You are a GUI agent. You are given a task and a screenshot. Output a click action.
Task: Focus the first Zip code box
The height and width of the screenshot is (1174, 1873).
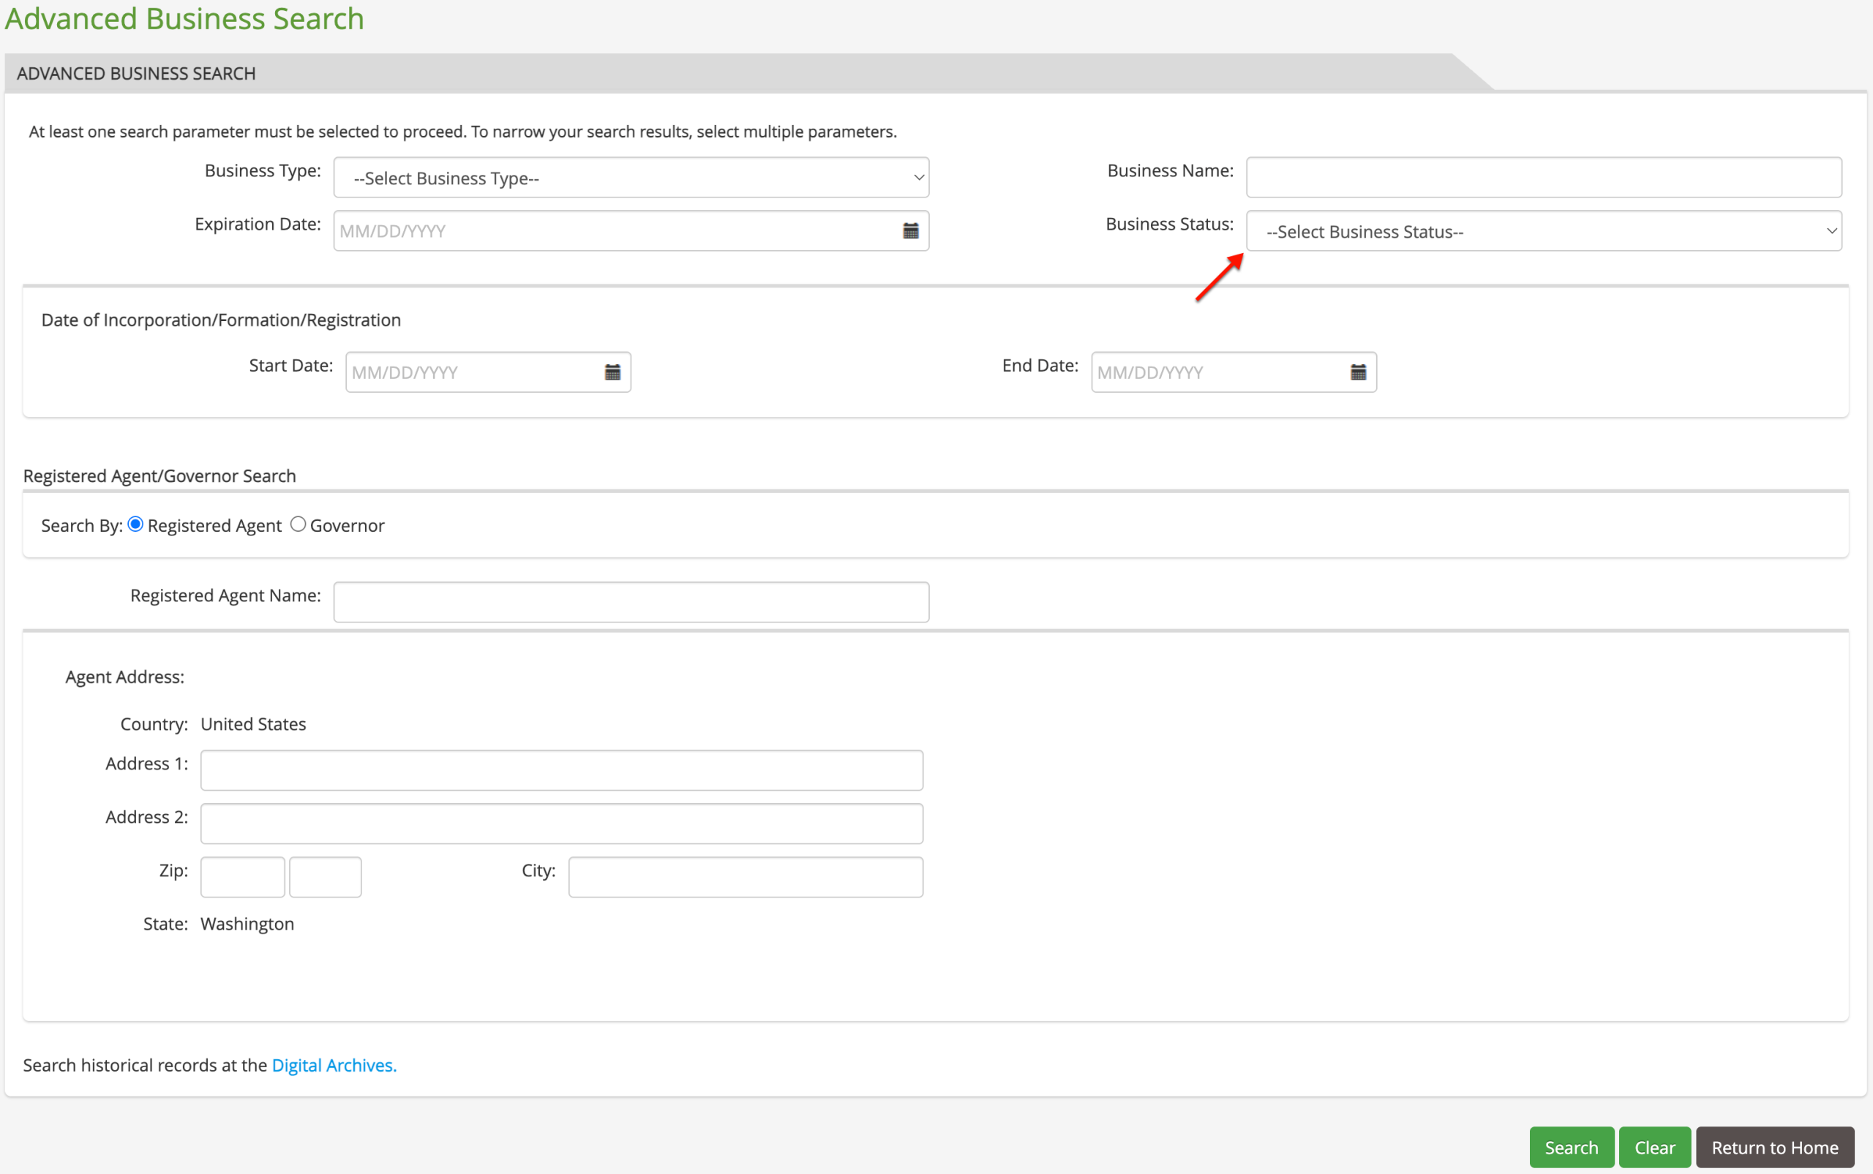[242, 878]
